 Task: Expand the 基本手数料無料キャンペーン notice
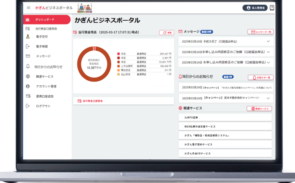click(268, 98)
